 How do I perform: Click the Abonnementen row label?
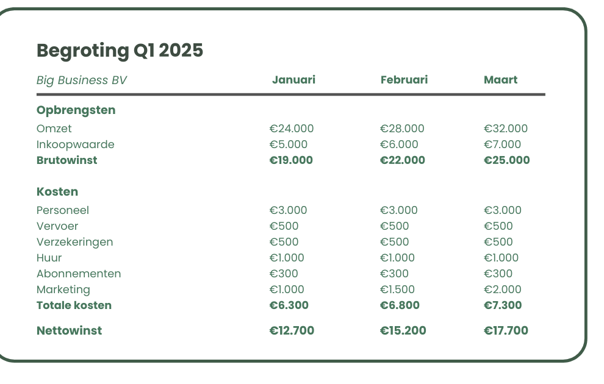click(x=79, y=274)
